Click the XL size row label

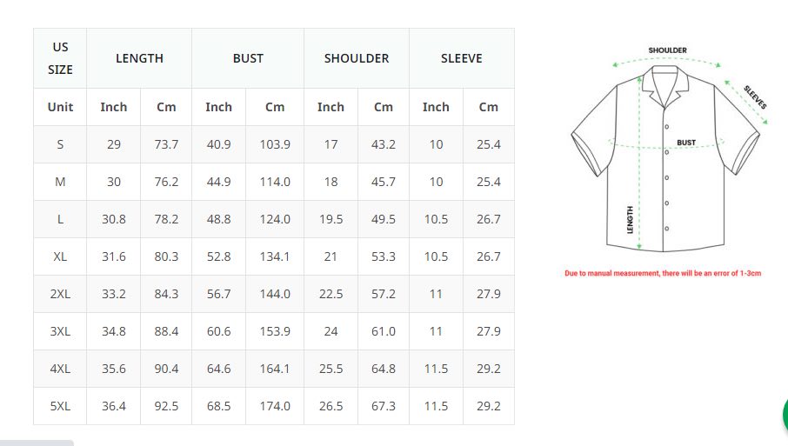click(x=60, y=256)
